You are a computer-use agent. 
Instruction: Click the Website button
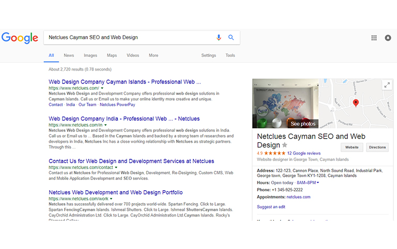[352, 147]
